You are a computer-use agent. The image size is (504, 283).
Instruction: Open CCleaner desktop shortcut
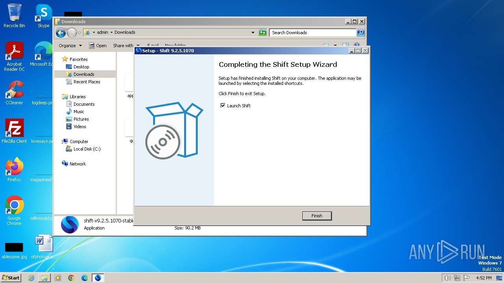coord(14,93)
